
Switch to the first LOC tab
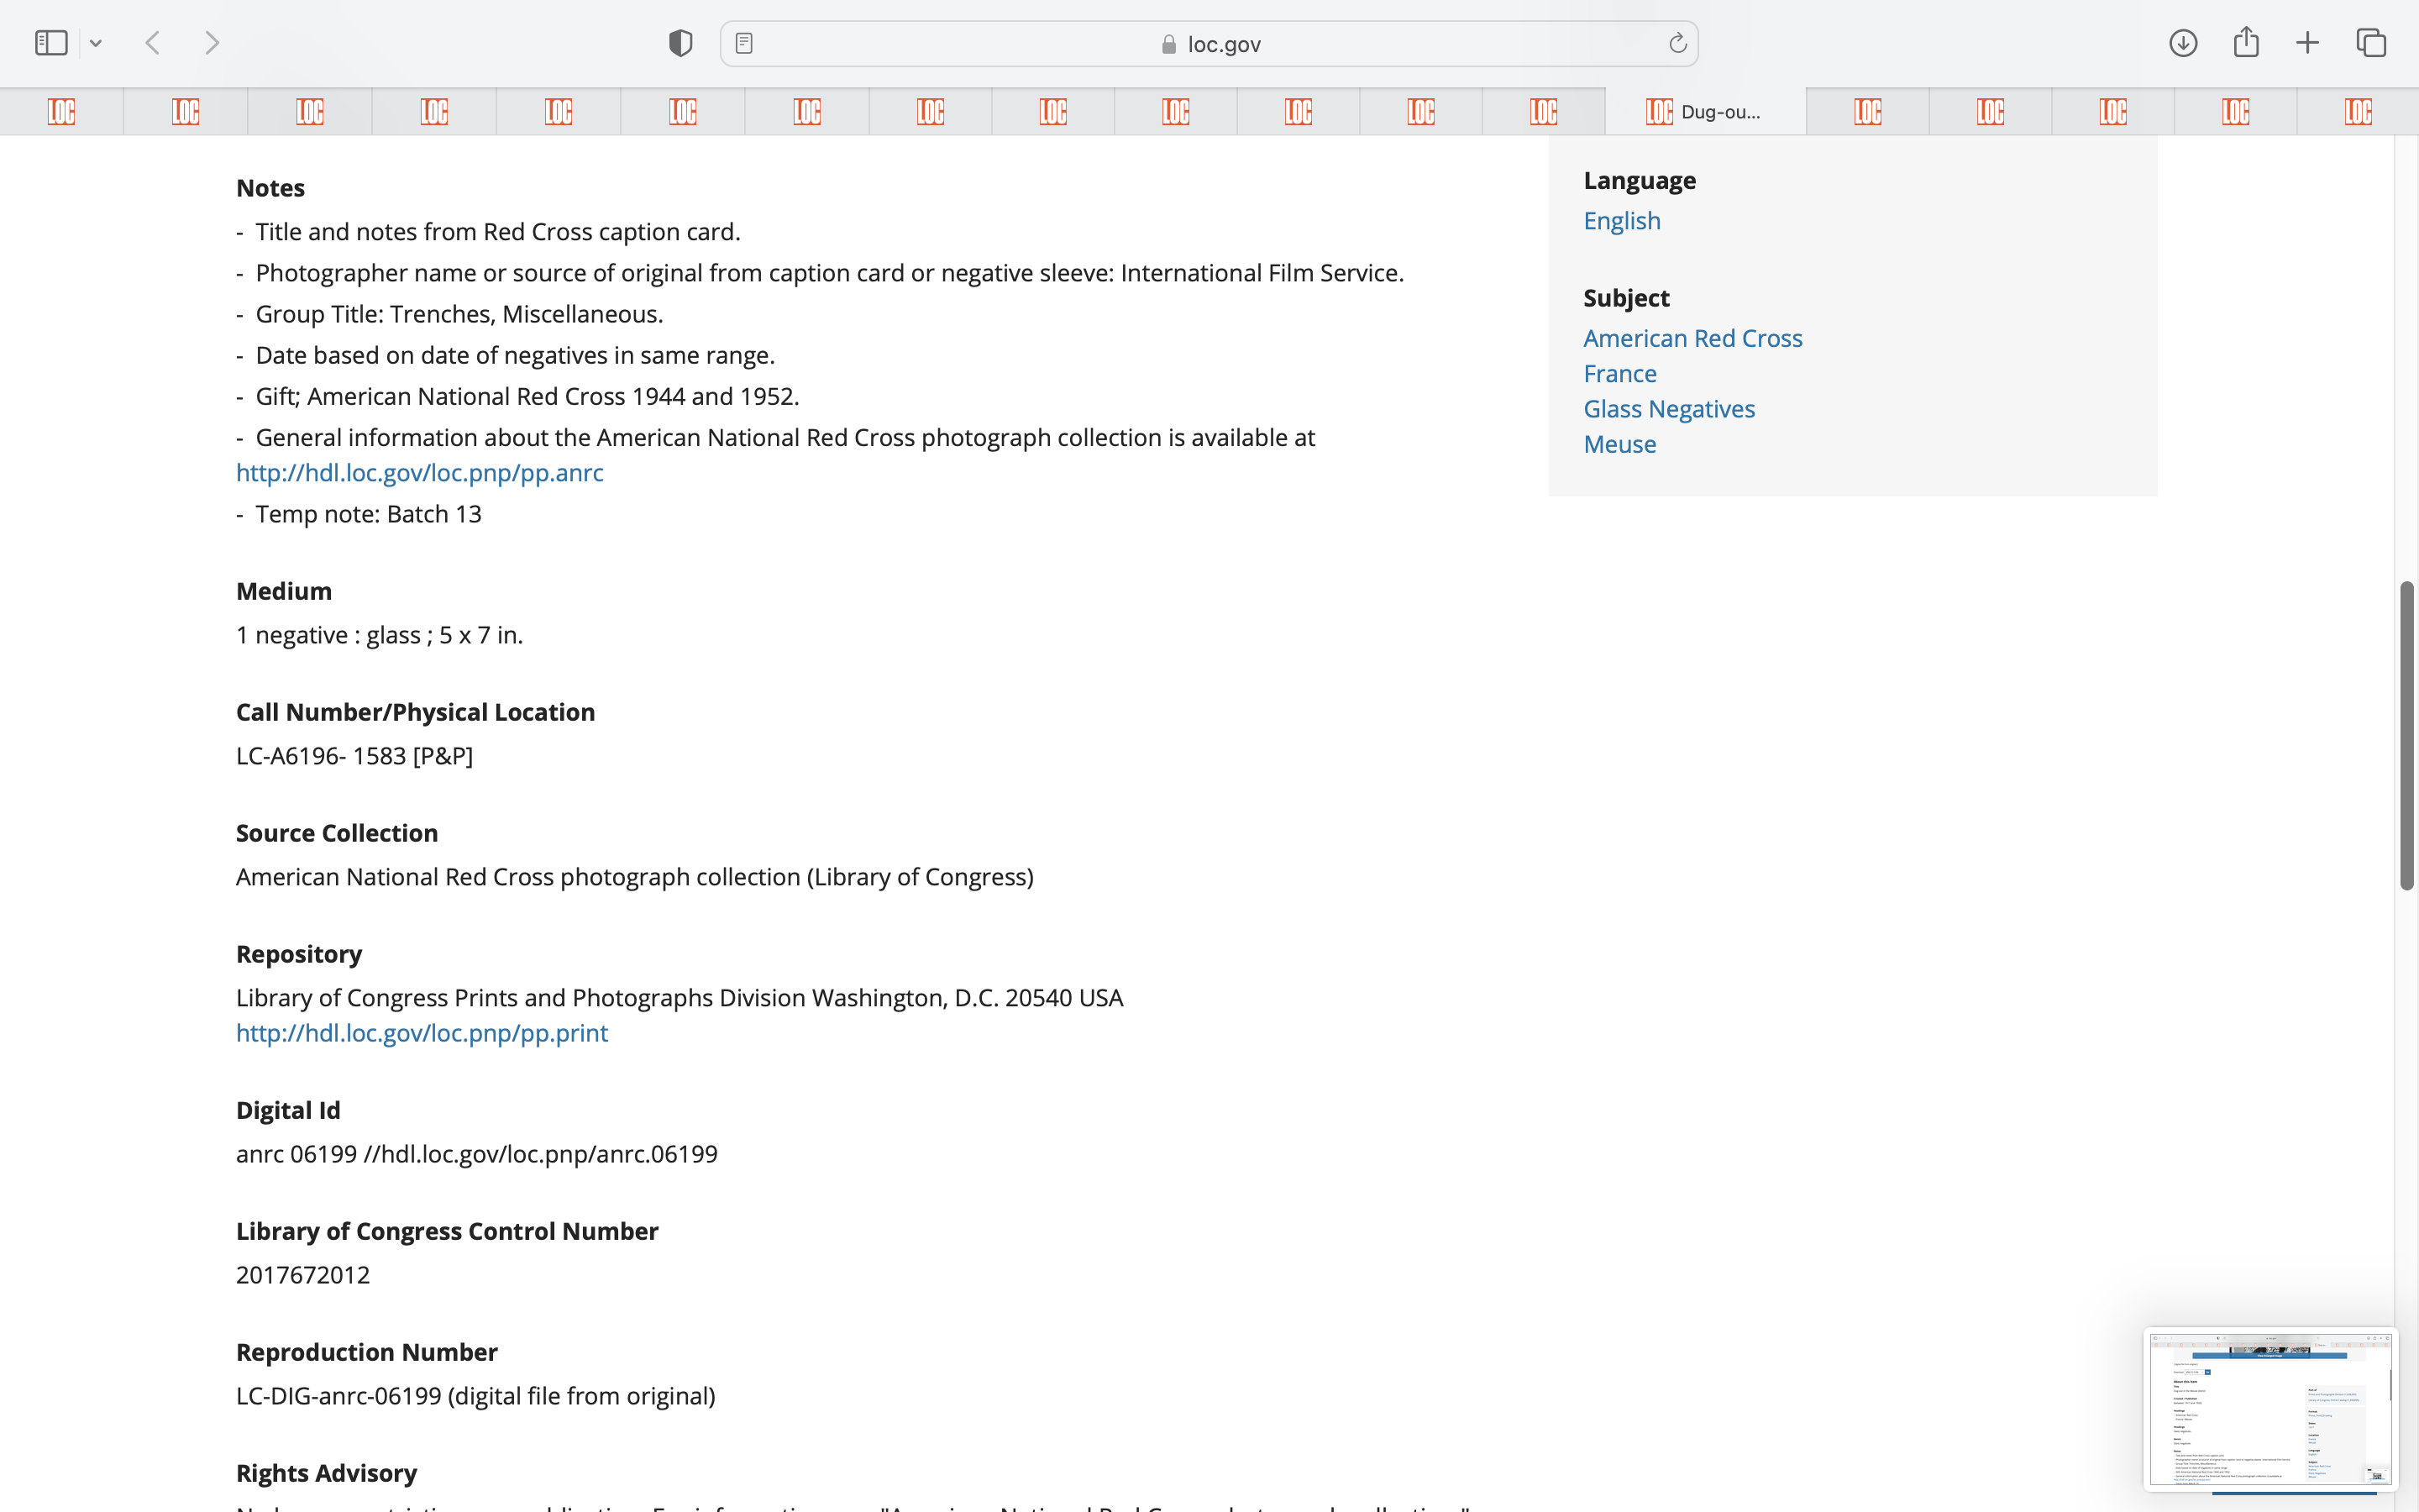(61, 112)
